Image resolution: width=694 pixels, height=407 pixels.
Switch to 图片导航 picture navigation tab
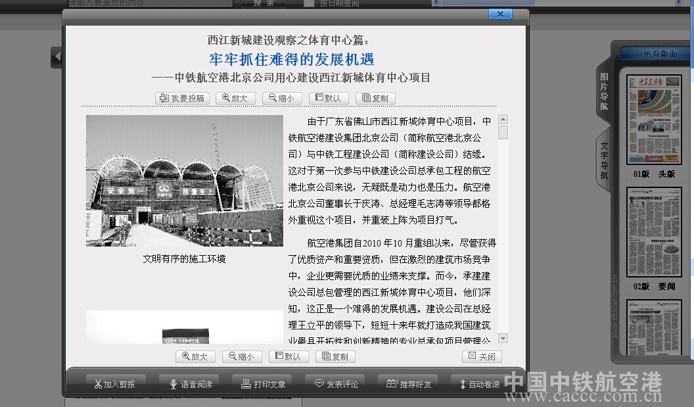click(x=604, y=91)
